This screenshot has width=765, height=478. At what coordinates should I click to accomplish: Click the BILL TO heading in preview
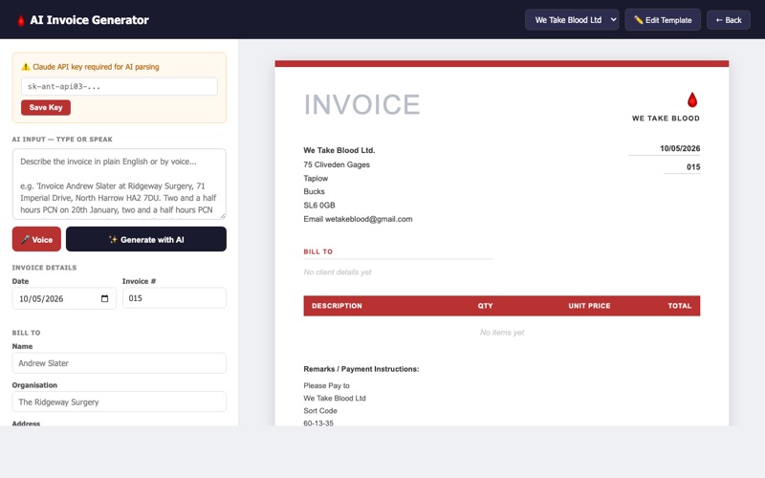(x=318, y=251)
